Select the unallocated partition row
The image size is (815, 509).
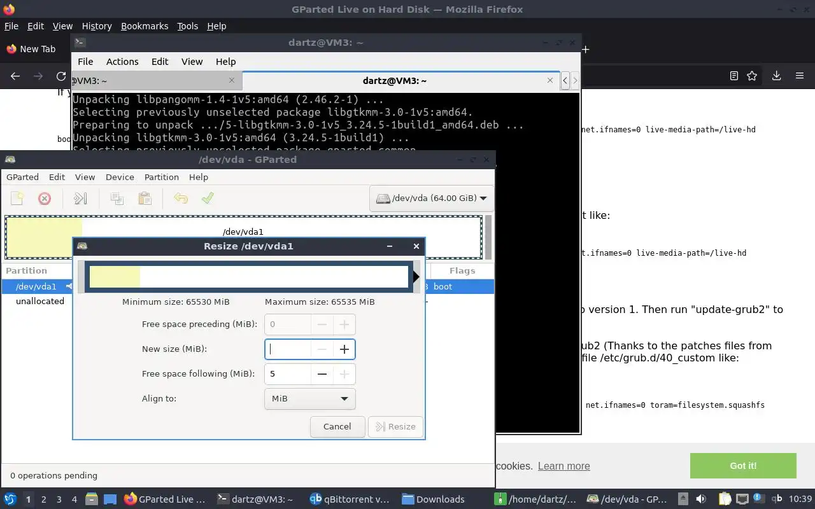pyautogui.click(x=248, y=301)
